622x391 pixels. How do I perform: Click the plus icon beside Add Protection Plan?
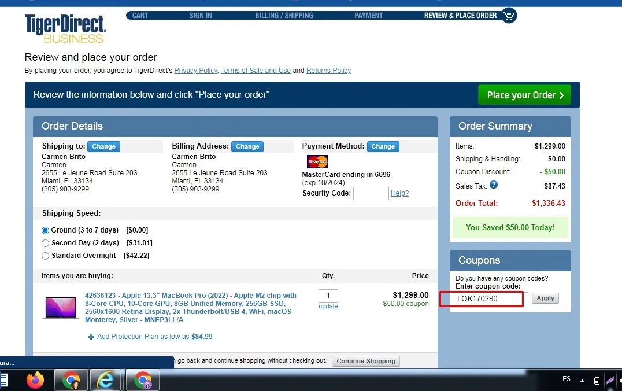pyautogui.click(x=91, y=337)
